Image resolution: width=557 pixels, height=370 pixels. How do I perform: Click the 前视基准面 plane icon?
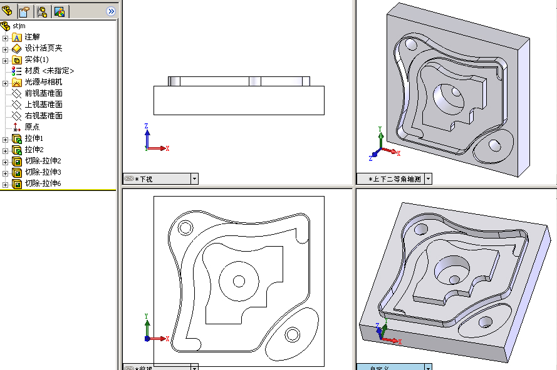pos(17,93)
